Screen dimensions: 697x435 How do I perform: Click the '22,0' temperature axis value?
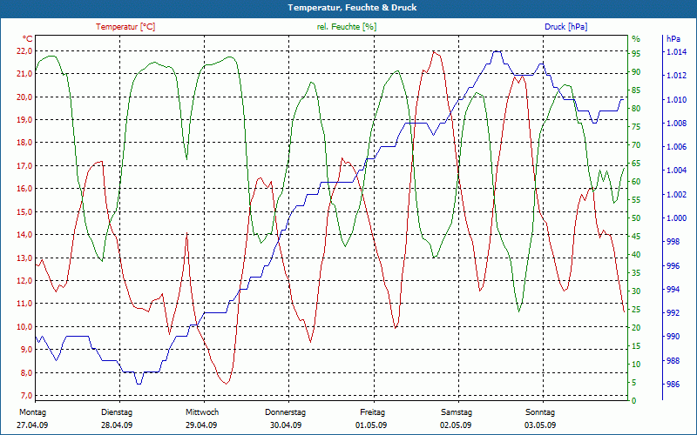pyautogui.click(x=24, y=51)
